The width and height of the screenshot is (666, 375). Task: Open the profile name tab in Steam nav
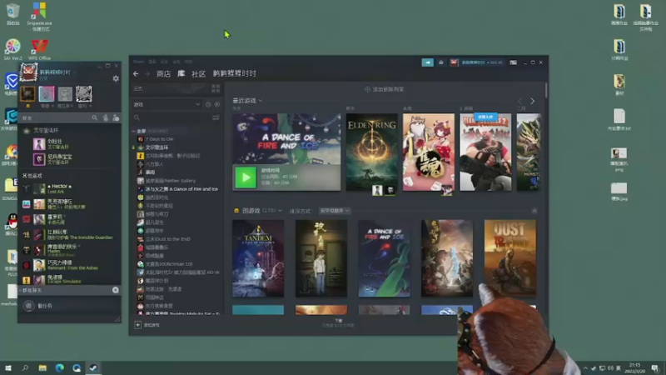click(235, 73)
